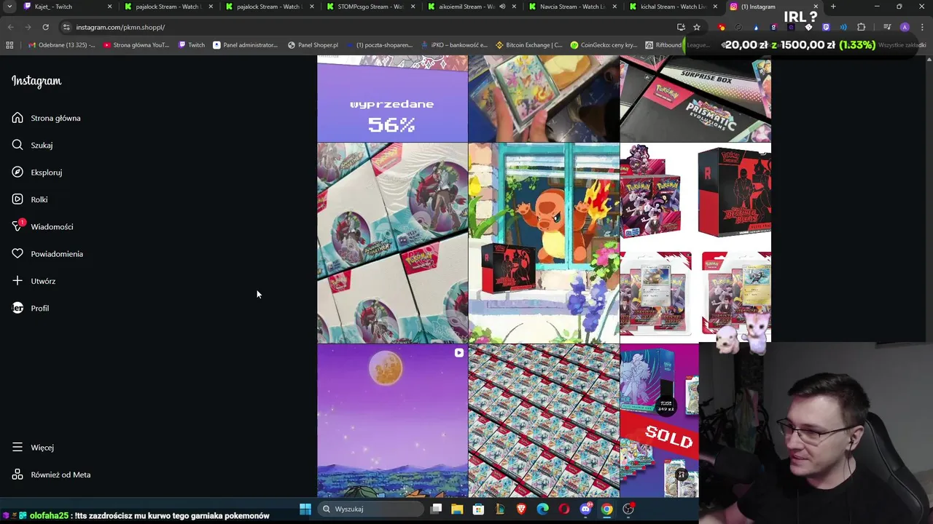The image size is (933, 524).
Task: Open Riftbound bookmark
Action: (x=663, y=45)
